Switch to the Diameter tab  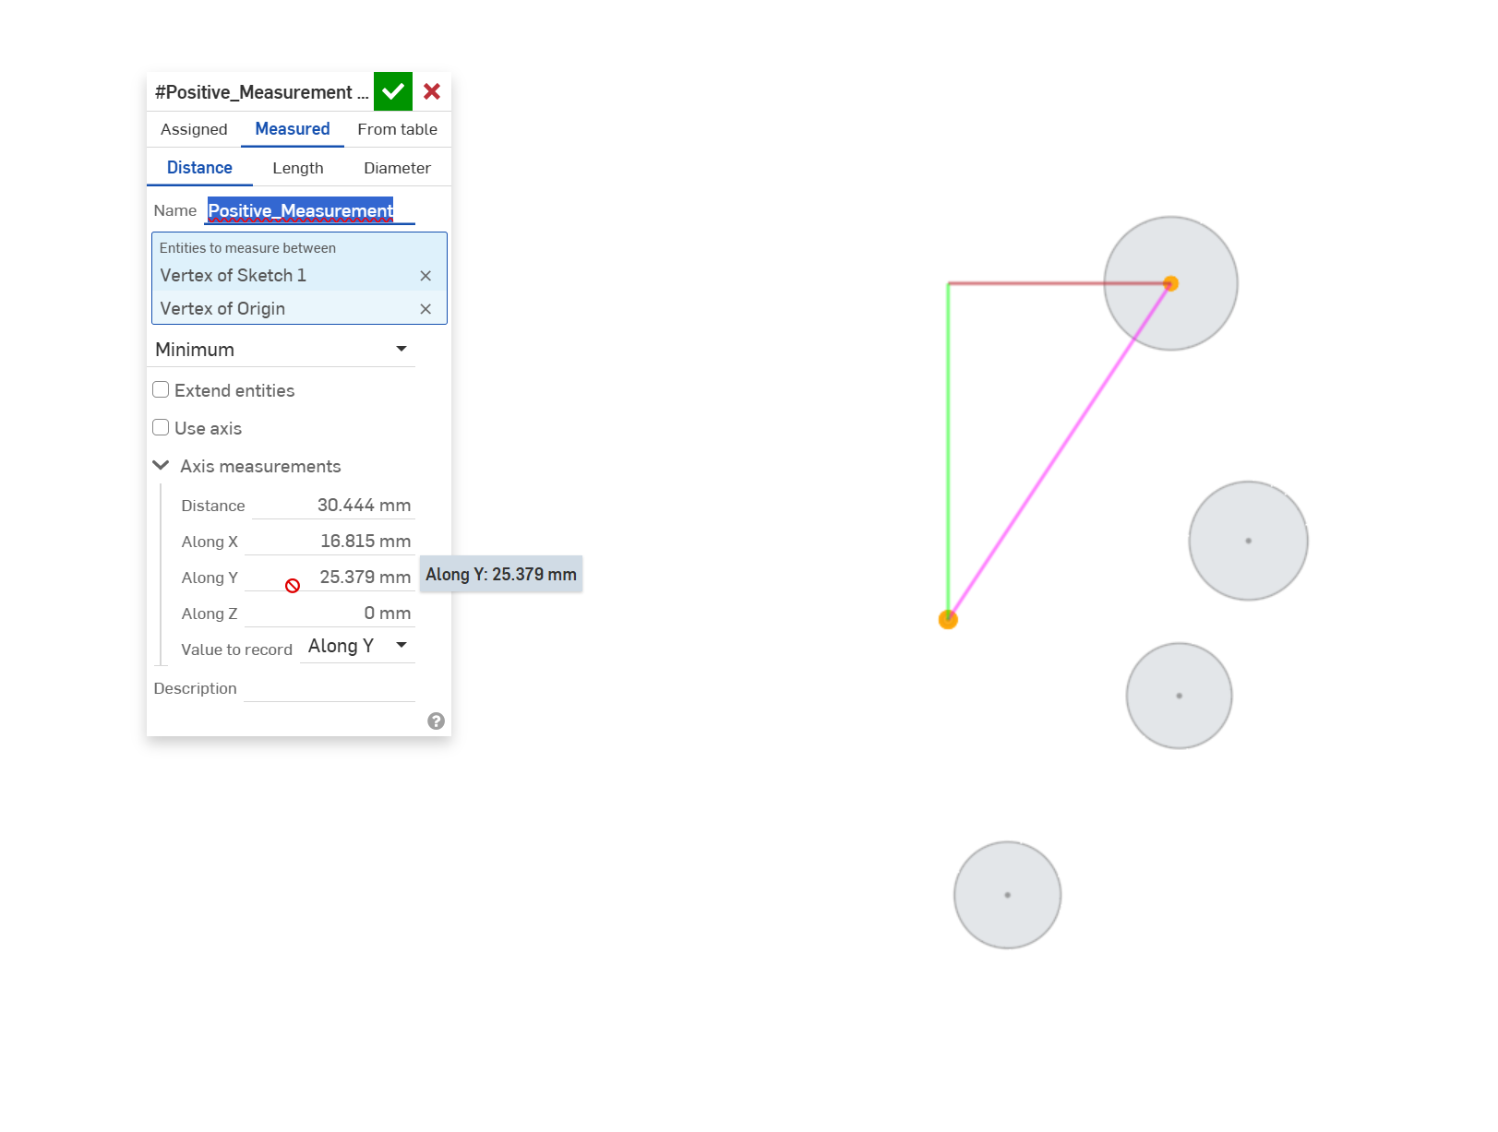click(397, 168)
